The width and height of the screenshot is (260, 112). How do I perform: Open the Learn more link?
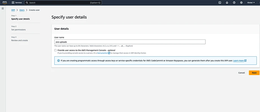point(238,61)
